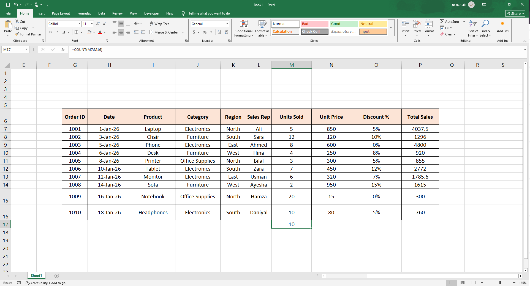Apply the Good cell style
The width and height of the screenshot is (530, 286).
coord(344,24)
